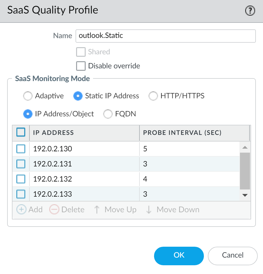
Task: Click the Delete icon in the table footer
Action: point(54,210)
